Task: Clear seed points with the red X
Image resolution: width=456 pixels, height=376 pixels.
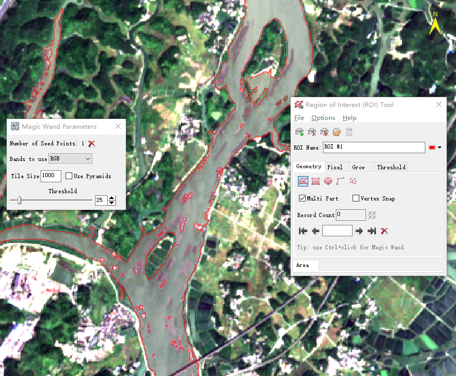Action: click(92, 143)
